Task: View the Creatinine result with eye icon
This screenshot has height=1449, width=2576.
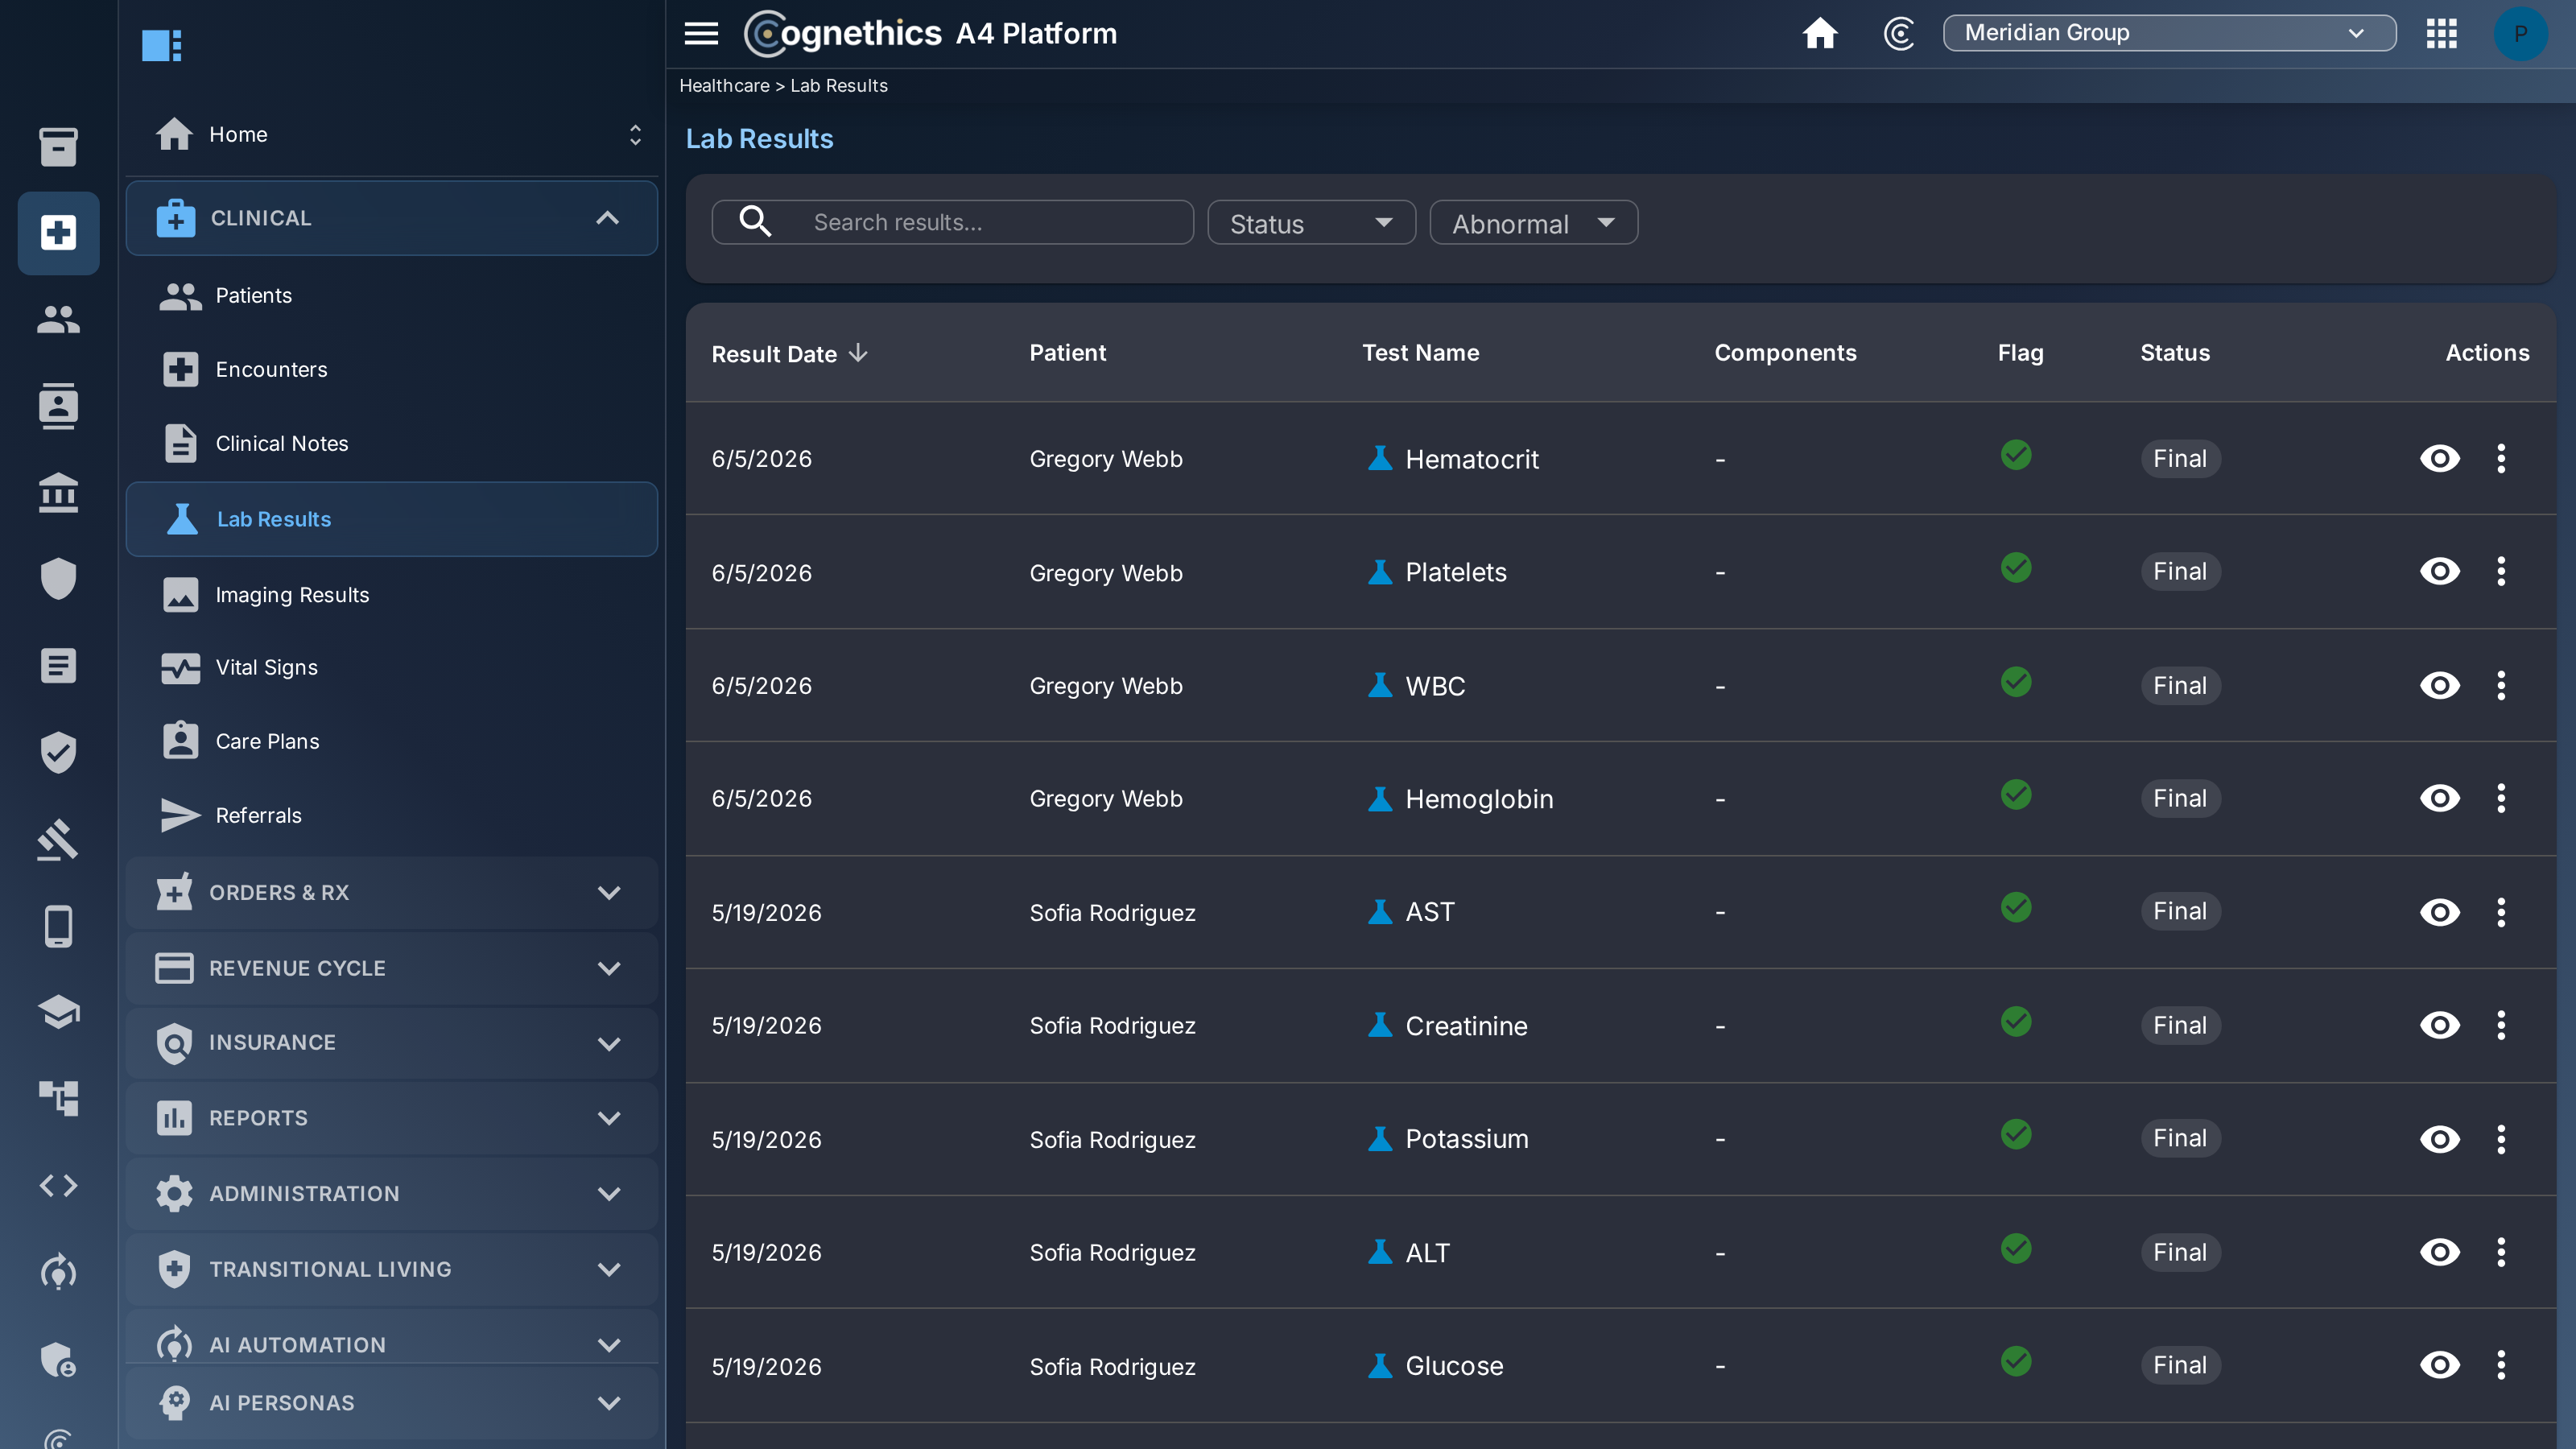Action: click(2440, 1025)
